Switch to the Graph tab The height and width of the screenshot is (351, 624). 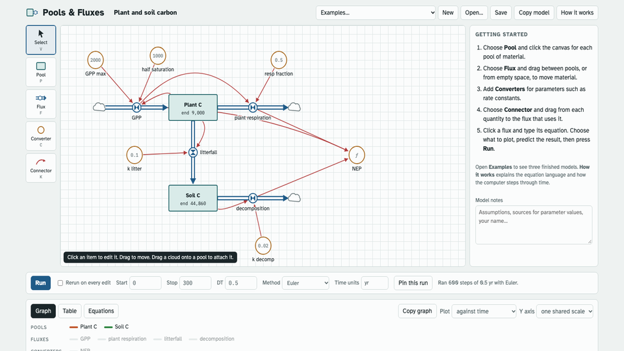point(43,311)
